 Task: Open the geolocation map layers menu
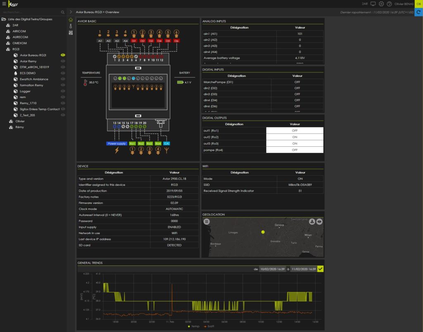pos(207,222)
